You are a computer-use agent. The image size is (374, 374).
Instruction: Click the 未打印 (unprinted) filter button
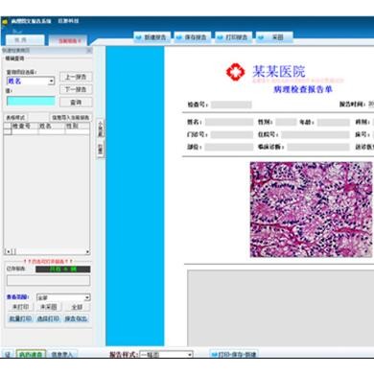pyautogui.click(x=21, y=307)
